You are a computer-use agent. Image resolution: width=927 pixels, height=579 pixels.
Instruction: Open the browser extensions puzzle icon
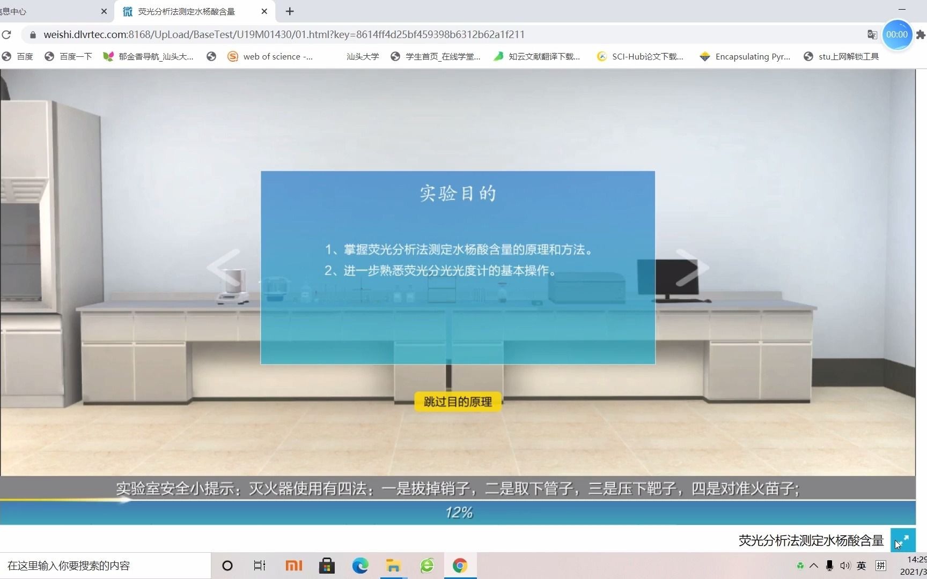[921, 34]
